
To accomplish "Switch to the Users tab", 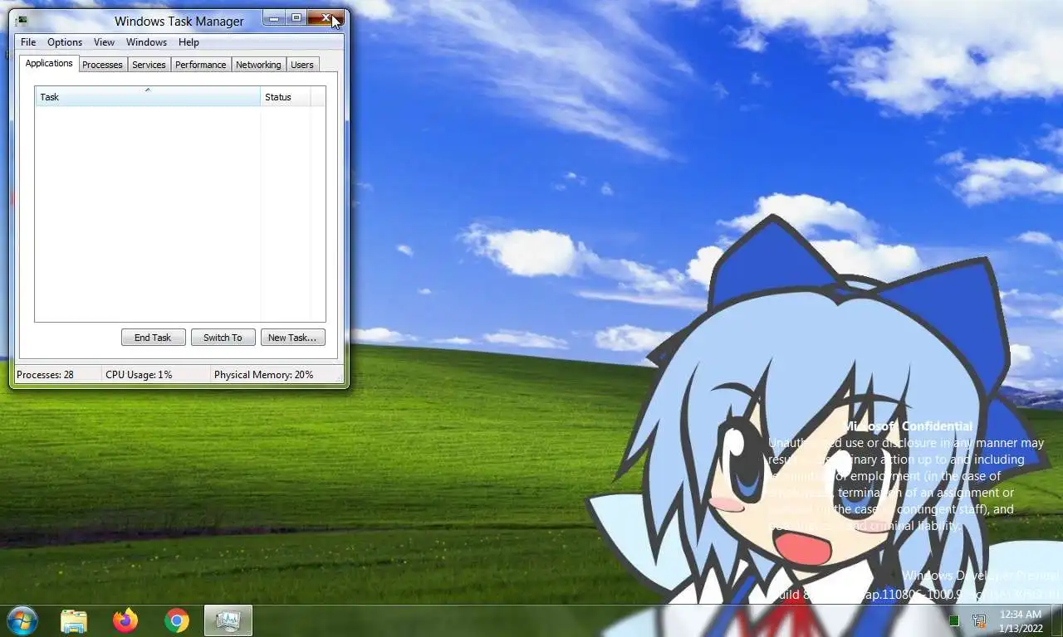I will 302,65.
